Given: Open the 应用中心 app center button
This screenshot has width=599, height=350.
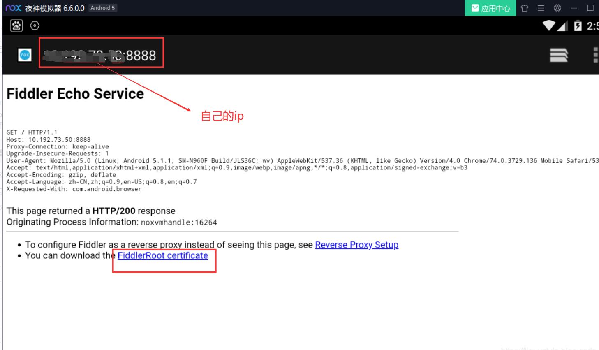Looking at the screenshot, I should click(x=490, y=8).
